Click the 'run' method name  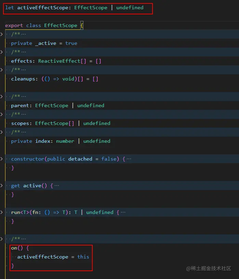[16, 212]
